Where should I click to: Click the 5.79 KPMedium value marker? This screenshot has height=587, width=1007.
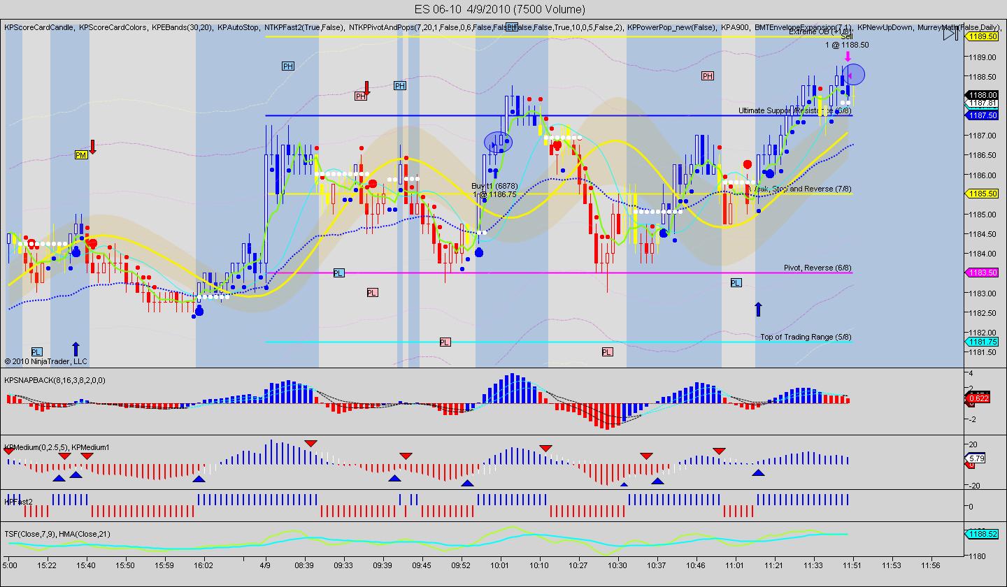(x=976, y=459)
